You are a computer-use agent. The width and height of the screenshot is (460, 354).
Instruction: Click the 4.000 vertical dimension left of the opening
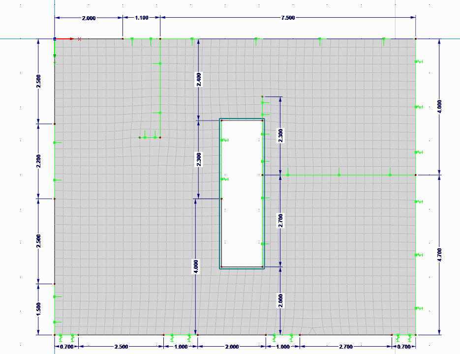[196, 266]
